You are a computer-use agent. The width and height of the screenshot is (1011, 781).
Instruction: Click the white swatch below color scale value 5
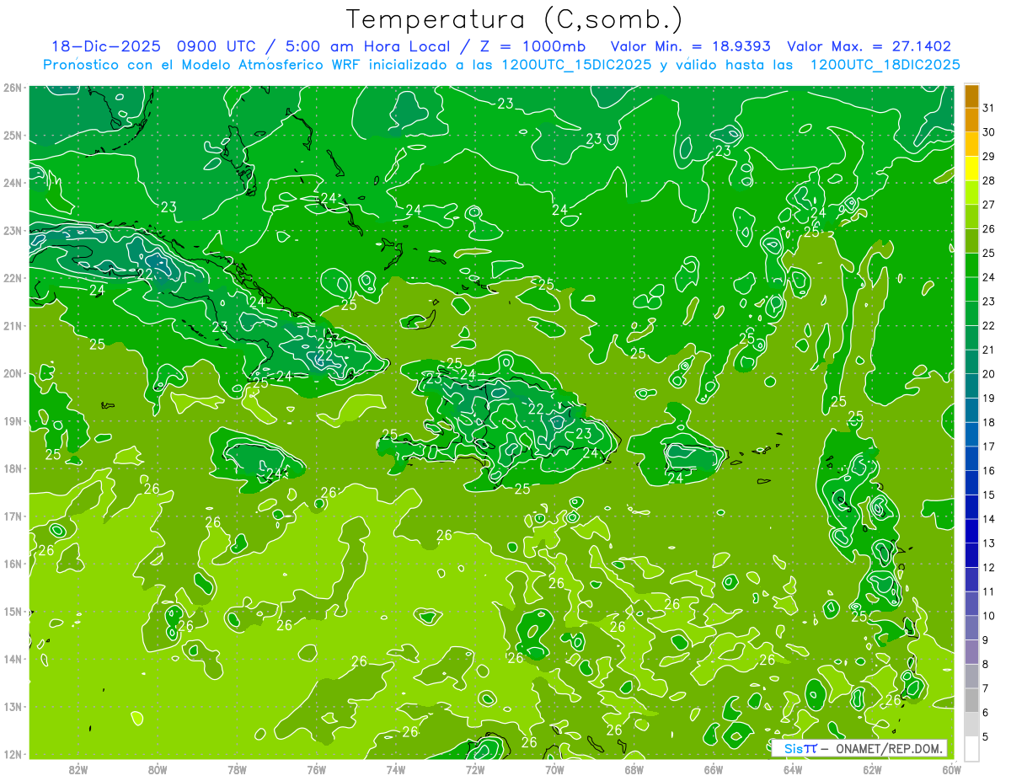[x=971, y=749]
